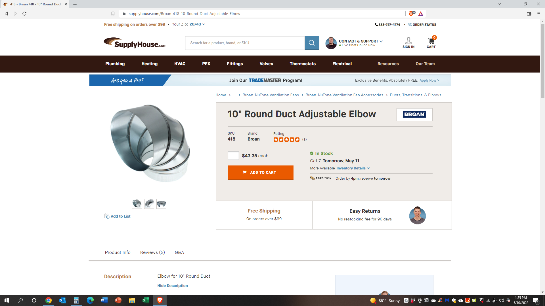This screenshot has height=306, width=545.
Task: Click the Sign In person icon
Action: coord(408,41)
